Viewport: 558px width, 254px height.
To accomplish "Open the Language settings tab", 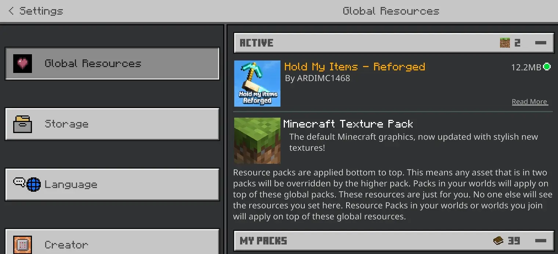I will point(112,184).
